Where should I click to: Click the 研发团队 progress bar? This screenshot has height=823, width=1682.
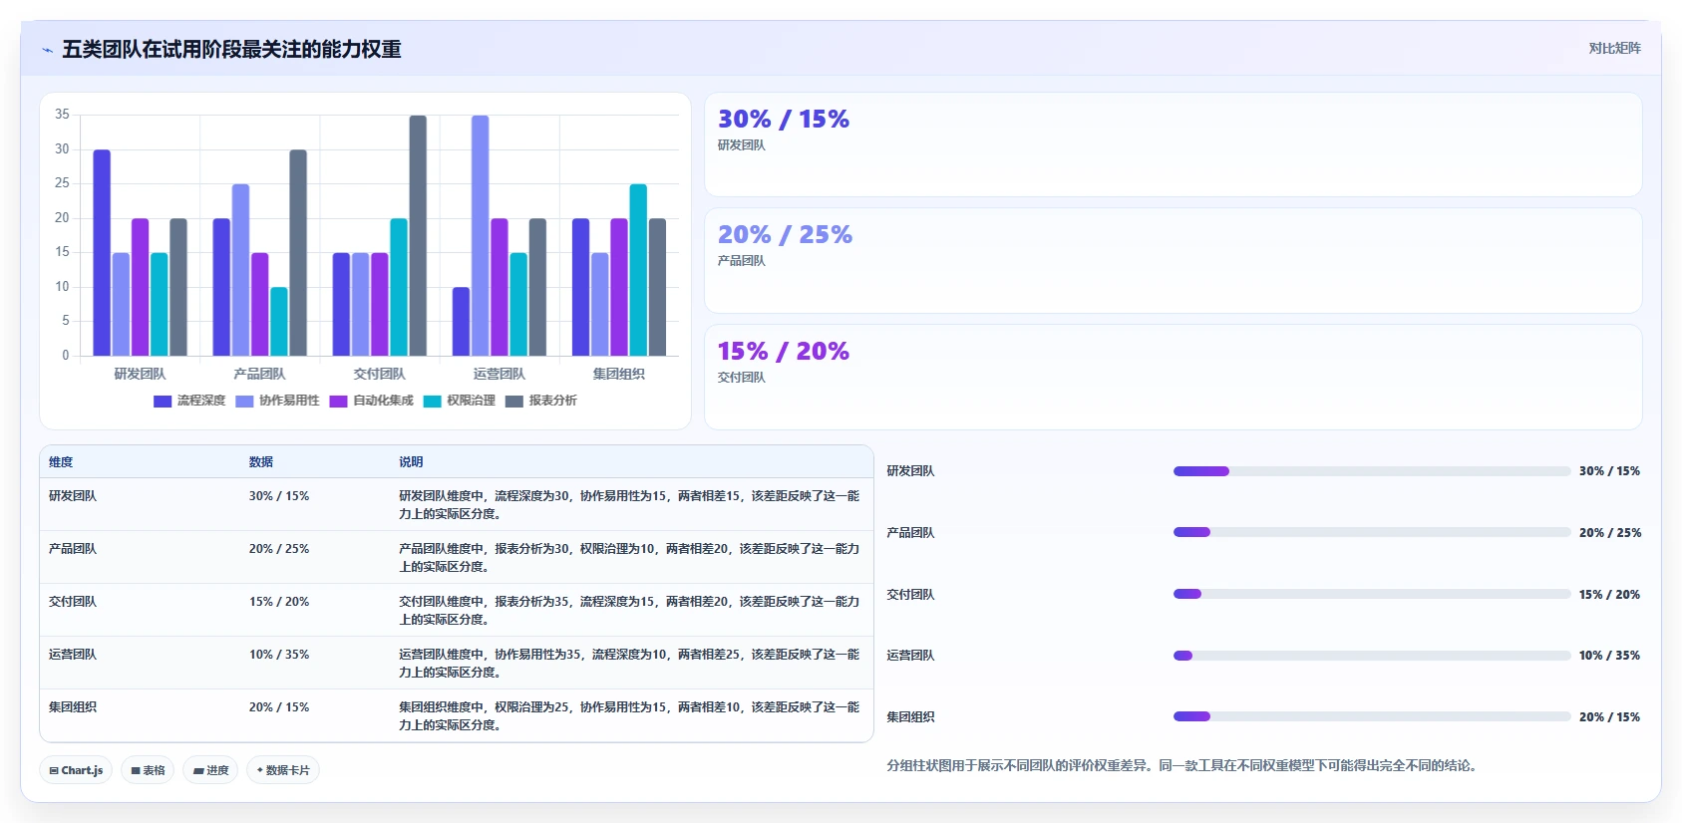click(1371, 471)
